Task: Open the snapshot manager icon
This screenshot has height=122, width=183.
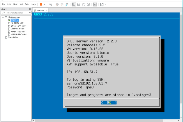Action: [67, 4]
